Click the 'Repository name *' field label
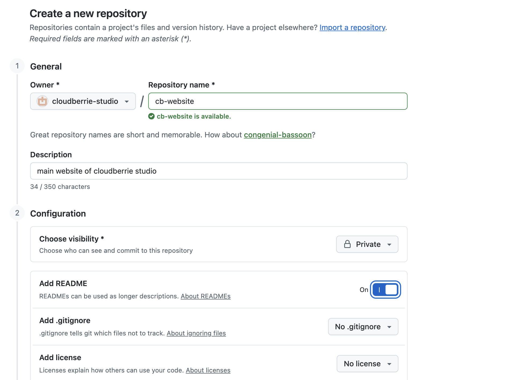 [x=182, y=85]
